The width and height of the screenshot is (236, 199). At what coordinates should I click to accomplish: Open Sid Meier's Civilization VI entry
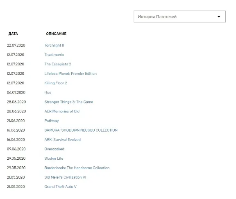click(65, 177)
